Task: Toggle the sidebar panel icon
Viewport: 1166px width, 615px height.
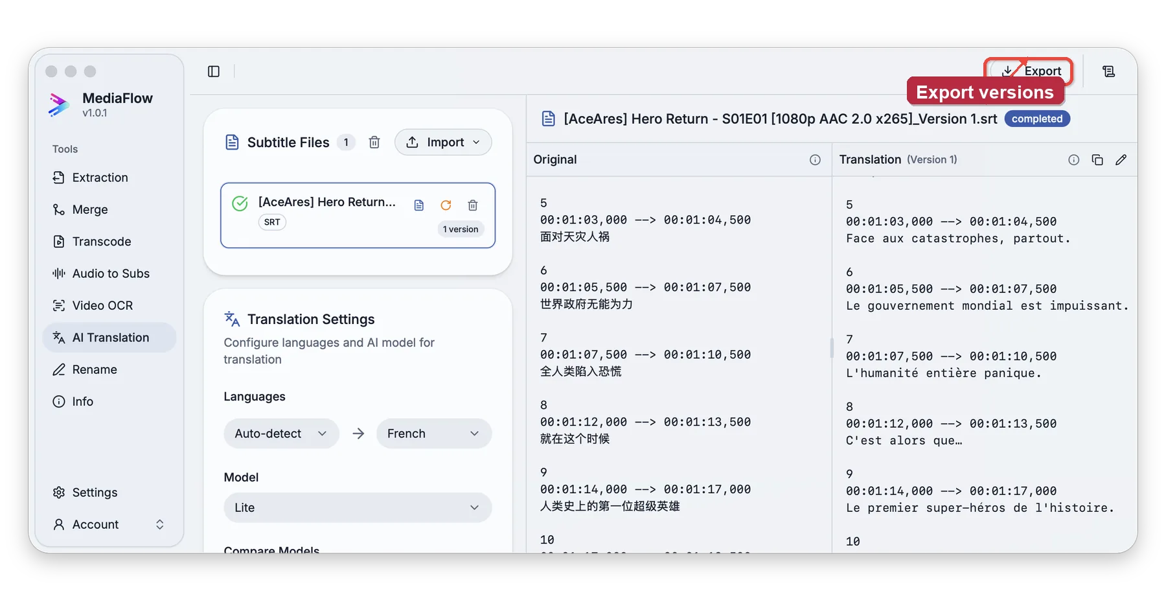Action: (x=214, y=71)
